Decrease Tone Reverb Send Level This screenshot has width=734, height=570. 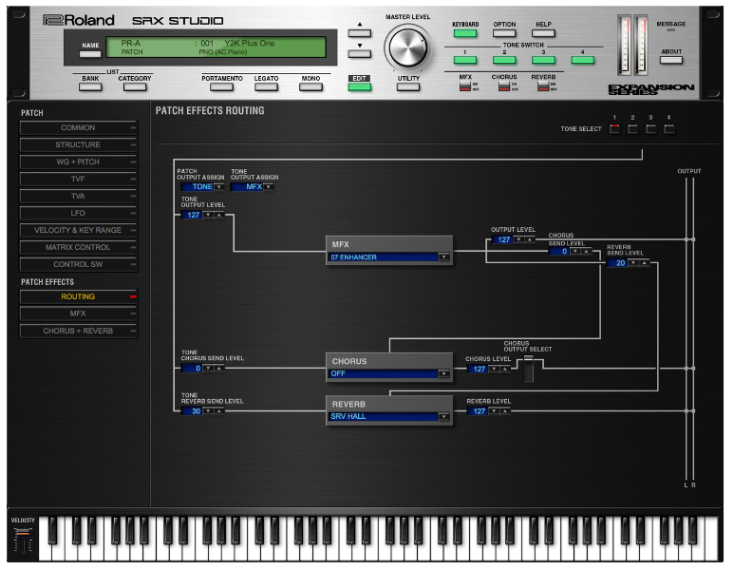click(x=208, y=410)
